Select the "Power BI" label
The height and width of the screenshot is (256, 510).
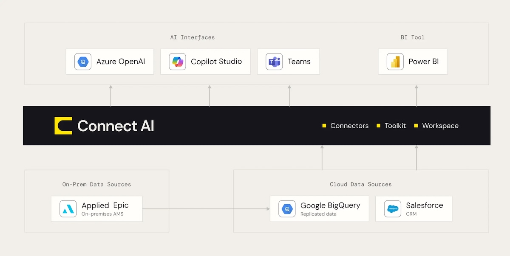click(x=424, y=62)
